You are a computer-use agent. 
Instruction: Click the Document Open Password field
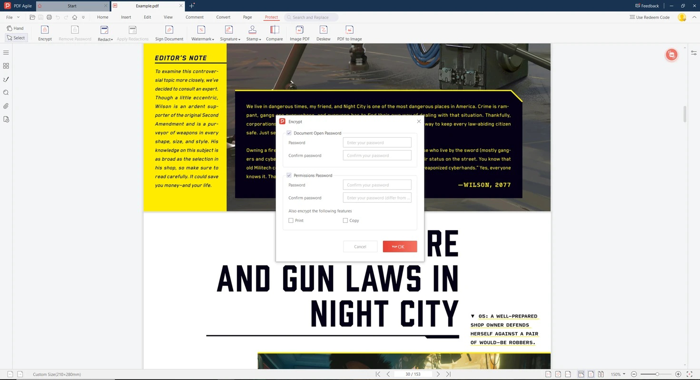[x=377, y=142]
